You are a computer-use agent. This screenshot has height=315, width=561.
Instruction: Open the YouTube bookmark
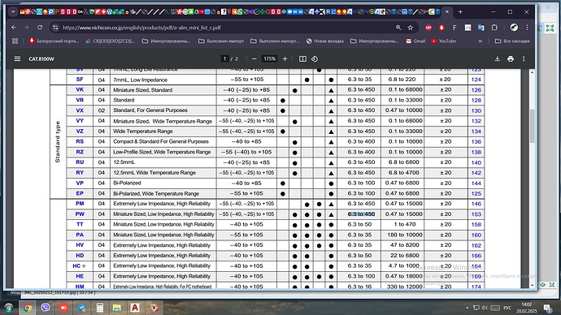[444, 41]
